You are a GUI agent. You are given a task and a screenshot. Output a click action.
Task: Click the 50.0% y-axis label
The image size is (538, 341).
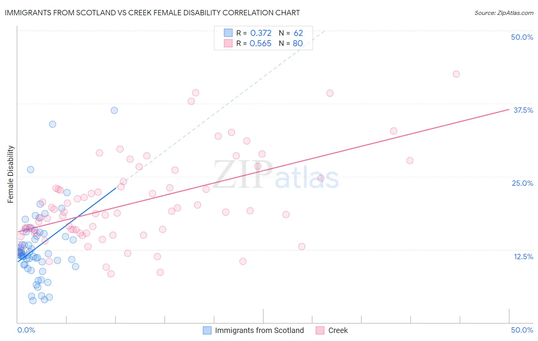click(522, 37)
